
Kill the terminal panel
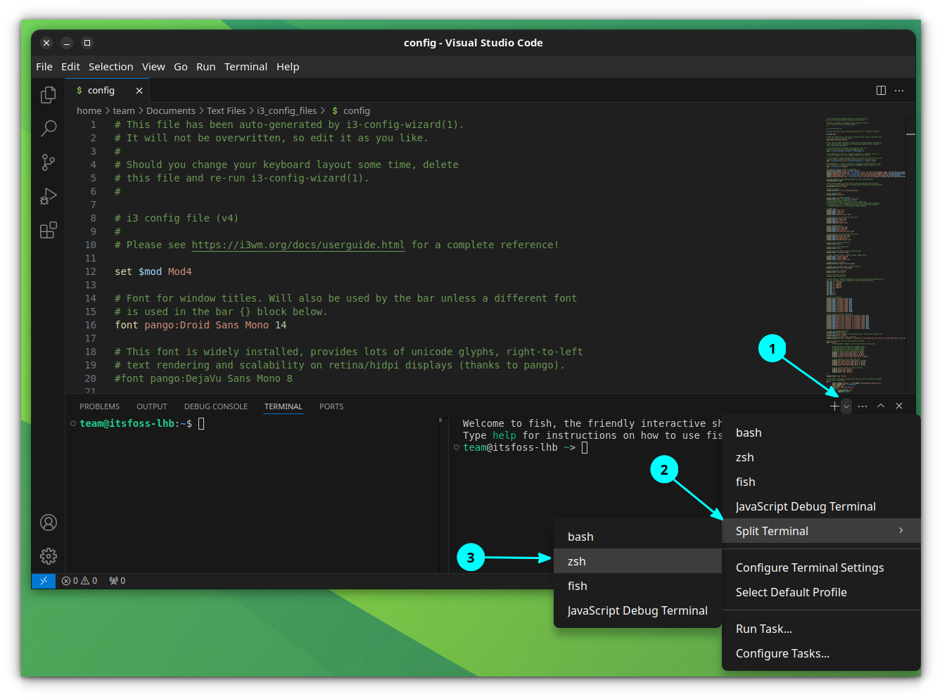898,406
